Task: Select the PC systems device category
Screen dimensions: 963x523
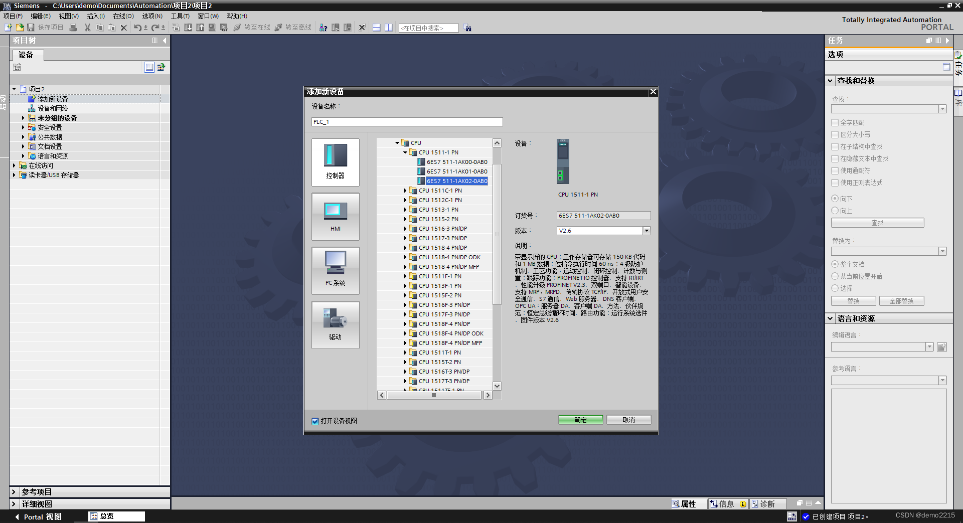Action: (336, 271)
